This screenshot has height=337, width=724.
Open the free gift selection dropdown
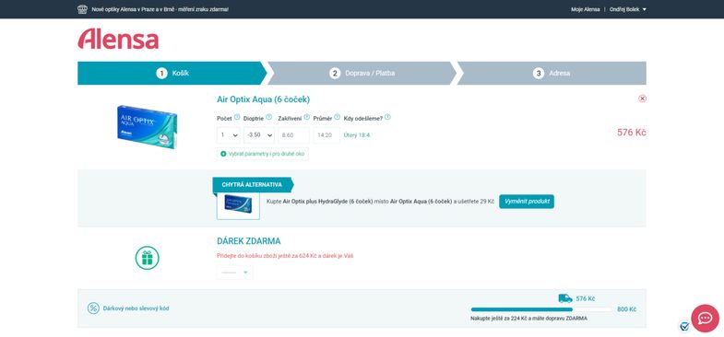click(x=234, y=273)
